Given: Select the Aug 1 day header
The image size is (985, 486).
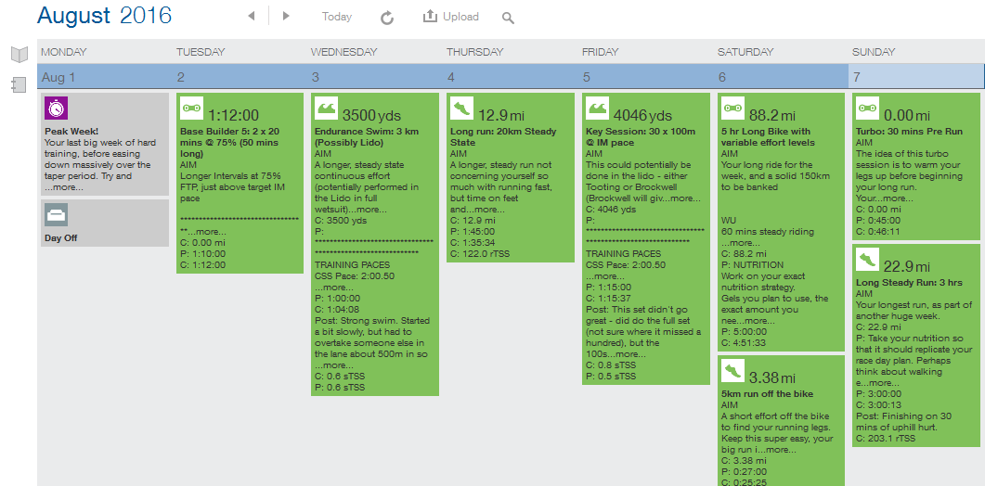Looking at the screenshot, I should pos(58,77).
